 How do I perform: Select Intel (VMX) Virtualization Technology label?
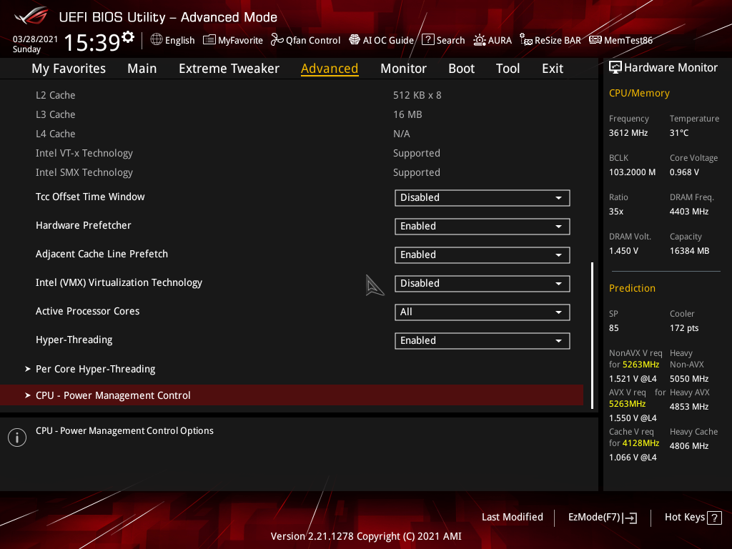point(119,283)
